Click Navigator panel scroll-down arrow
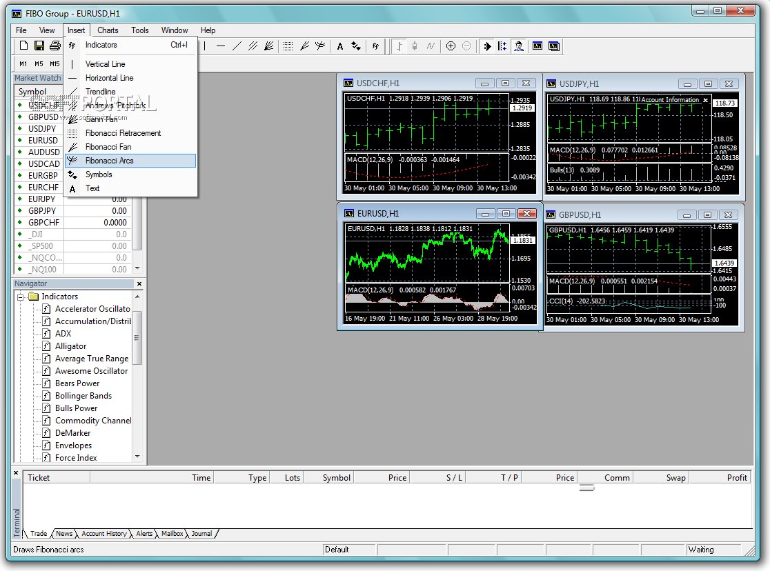The height and width of the screenshot is (571, 770). coord(137,457)
